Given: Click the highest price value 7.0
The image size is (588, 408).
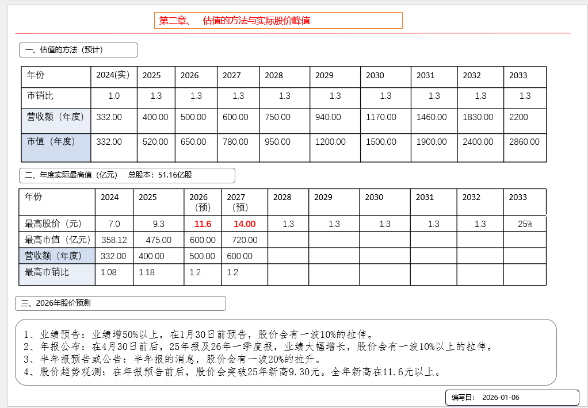Looking at the screenshot, I should coord(114,224).
